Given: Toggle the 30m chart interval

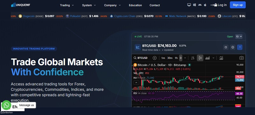Looking at the screenshot, I should click(x=170, y=58).
